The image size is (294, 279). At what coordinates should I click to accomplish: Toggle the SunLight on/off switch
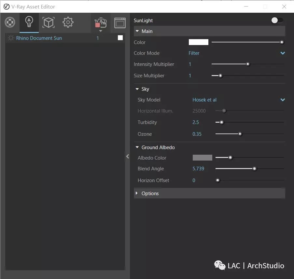pos(277,20)
